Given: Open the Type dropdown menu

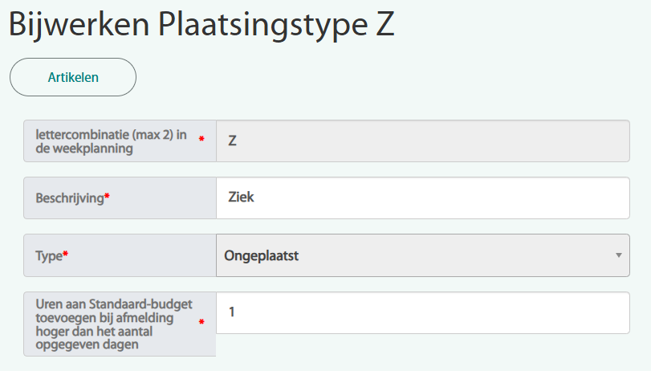Looking at the screenshot, I should [422, 255].
